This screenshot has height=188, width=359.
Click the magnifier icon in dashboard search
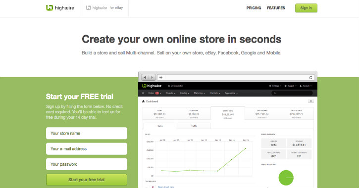tap(274, 93)
